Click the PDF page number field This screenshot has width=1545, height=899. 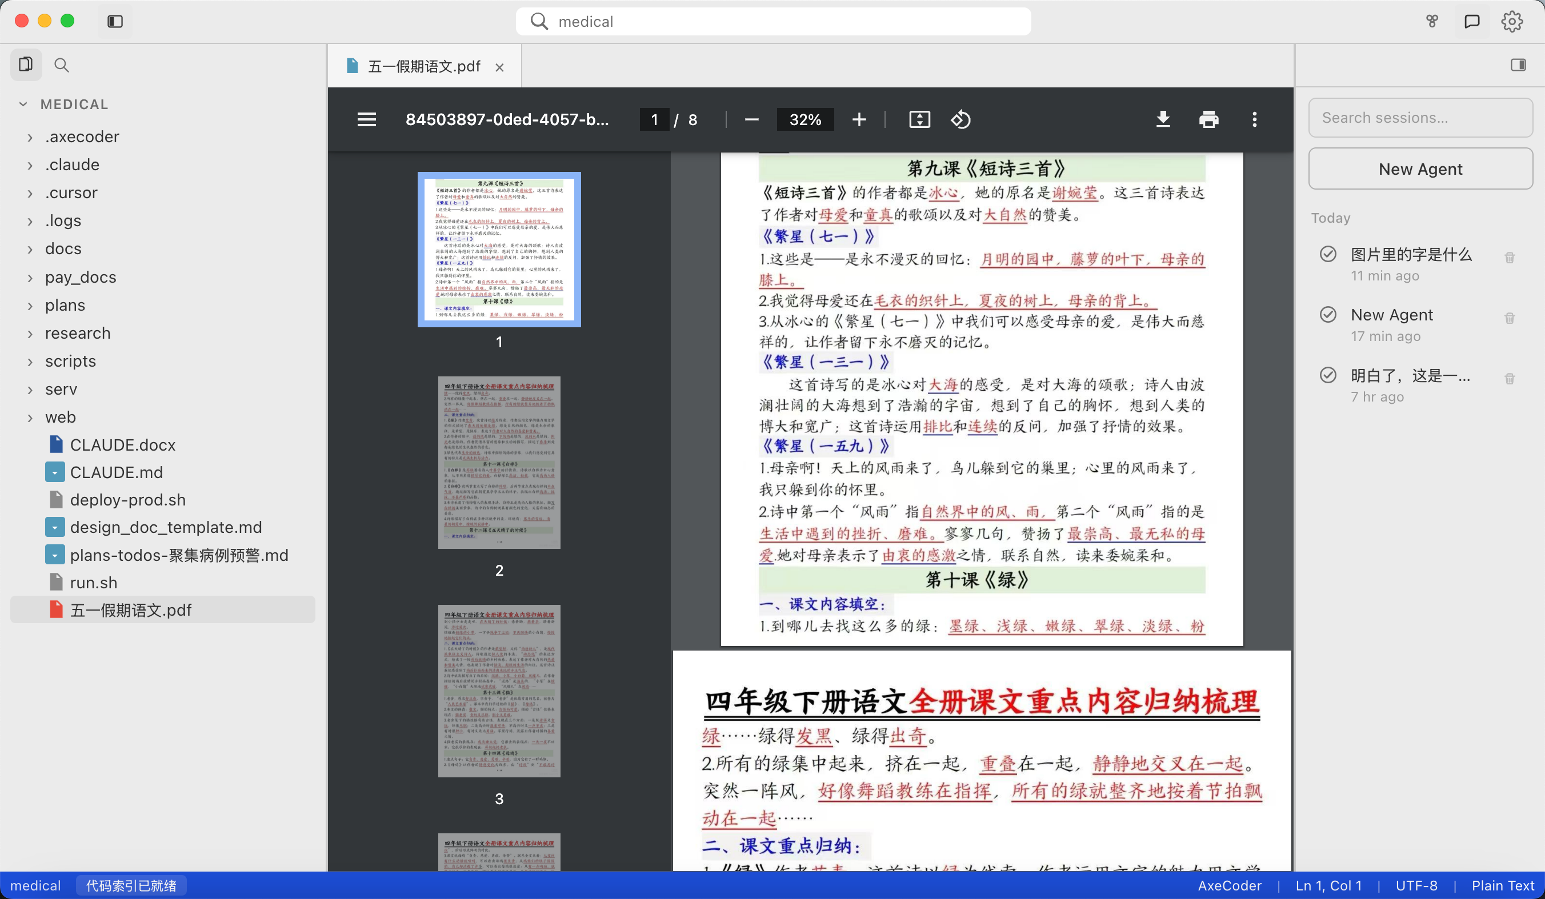[655, 119]
